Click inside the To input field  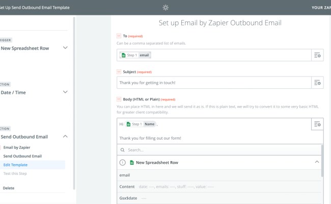(x=214, y=55)
